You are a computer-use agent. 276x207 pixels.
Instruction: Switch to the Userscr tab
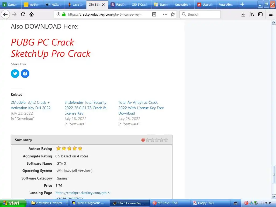205,5
